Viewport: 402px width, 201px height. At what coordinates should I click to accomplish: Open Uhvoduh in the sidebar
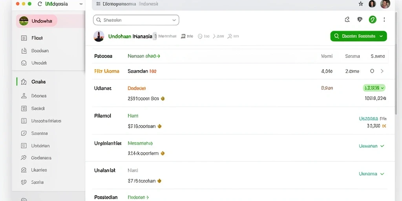[x=39, y=63]
